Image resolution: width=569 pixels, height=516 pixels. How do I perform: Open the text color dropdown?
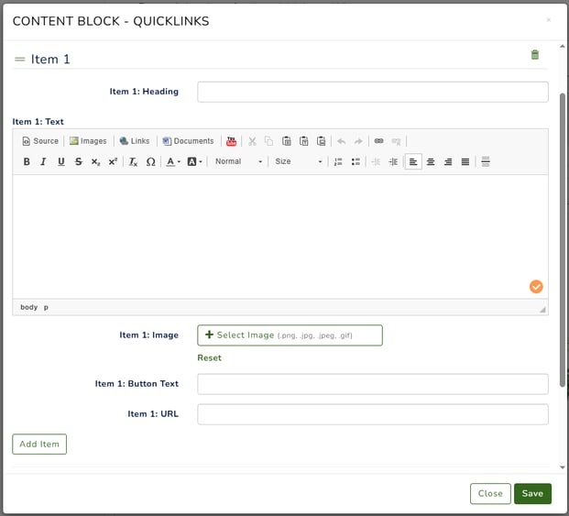(x=173, y=161)
